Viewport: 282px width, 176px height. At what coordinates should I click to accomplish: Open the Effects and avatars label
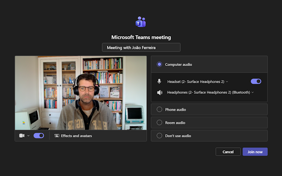click(76, 136)
